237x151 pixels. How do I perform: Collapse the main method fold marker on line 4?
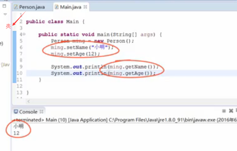pyautogui.click(x=24, y=35)
